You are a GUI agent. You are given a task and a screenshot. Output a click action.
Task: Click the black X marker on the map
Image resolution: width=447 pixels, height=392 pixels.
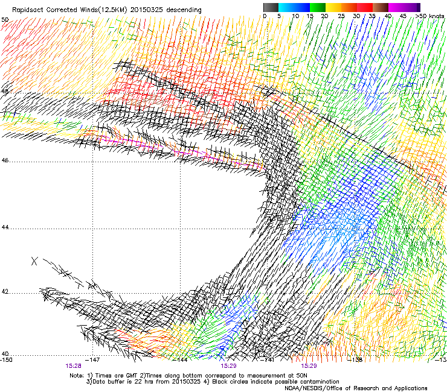click(34, 261)
